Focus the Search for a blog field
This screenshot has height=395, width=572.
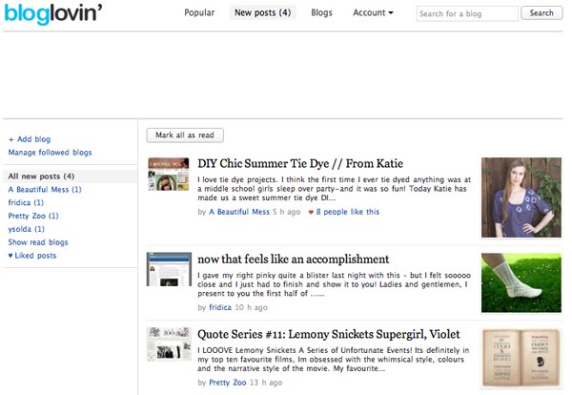pos(467,14)
